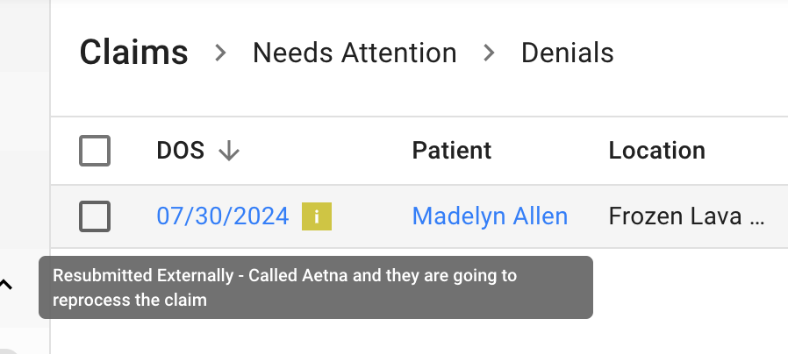The image size is (788, 354).
Task: Go back to Claims in the breadcrumb
Action: [133, 53]
